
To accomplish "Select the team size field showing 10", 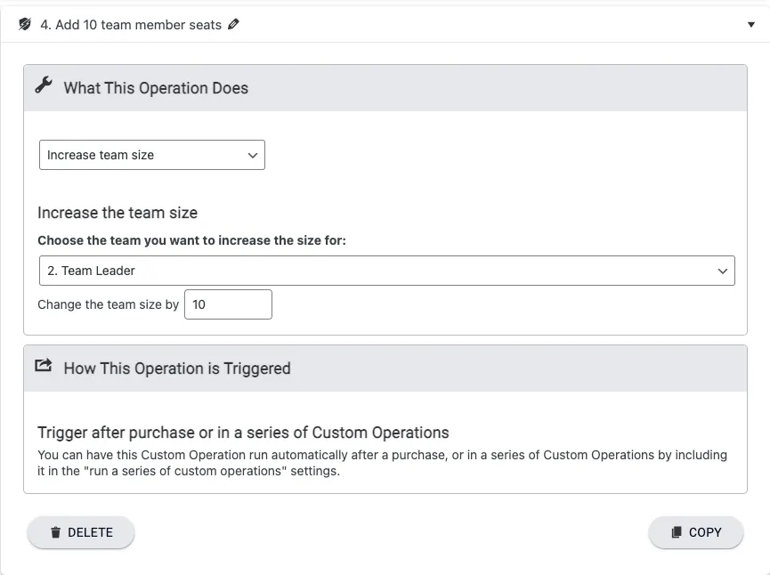I will (228, 304).
